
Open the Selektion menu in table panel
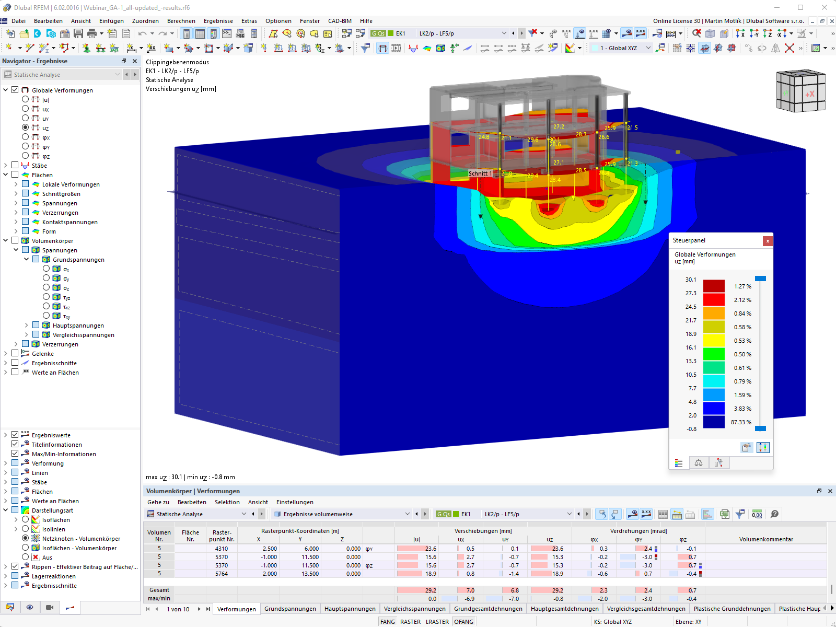(x=227, y=502)
